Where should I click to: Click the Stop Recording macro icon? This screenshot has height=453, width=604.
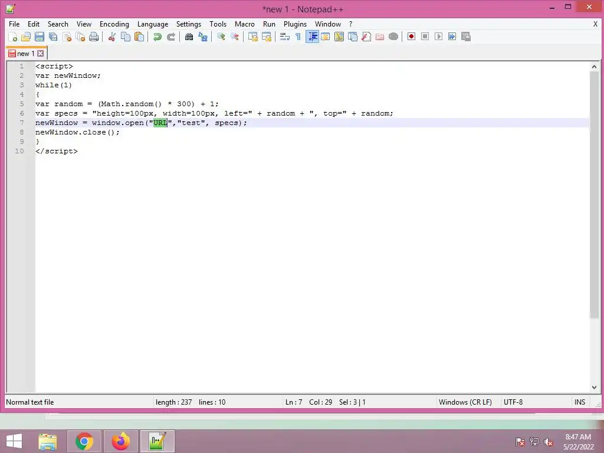click(425, 37)
